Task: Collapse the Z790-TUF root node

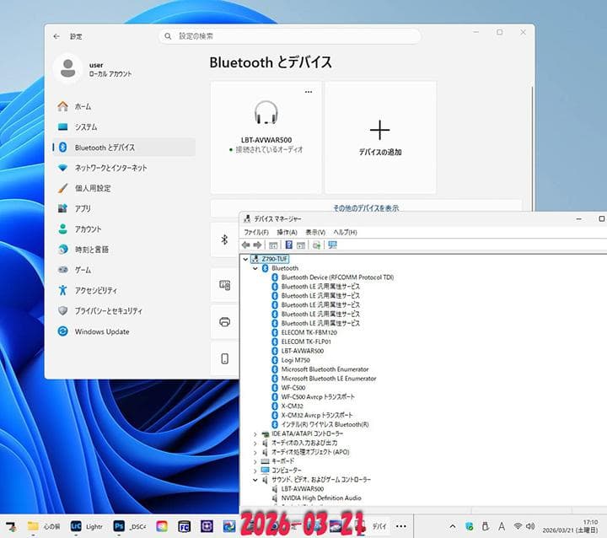Action: coord(245,259)
